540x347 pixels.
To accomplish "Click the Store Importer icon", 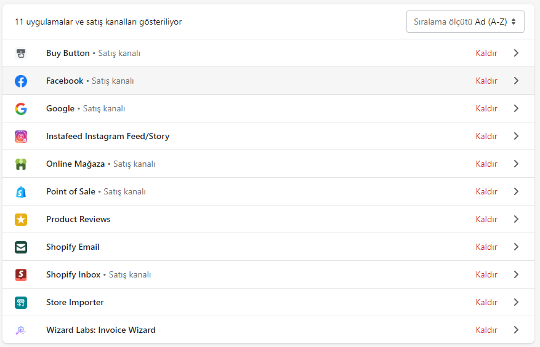I will click(21, 303).
